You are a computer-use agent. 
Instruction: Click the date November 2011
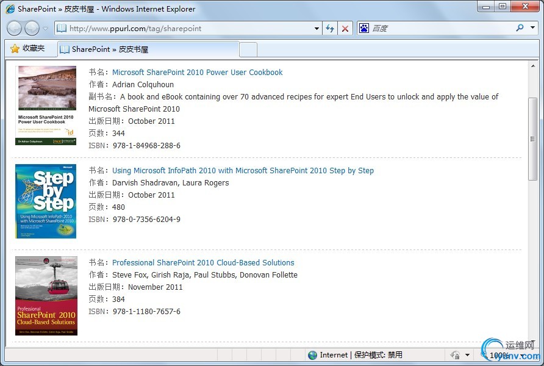pos(155,287)
